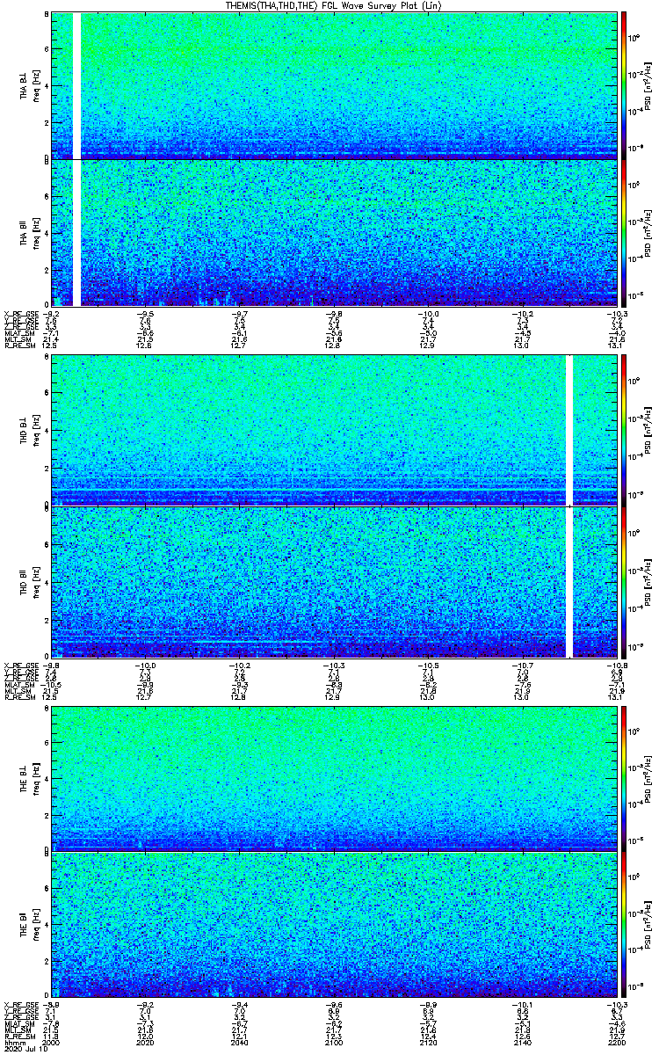The image size is (659, 1055).
Task: Click the THE BL spectrogram panel
Action: pos(334,777)
